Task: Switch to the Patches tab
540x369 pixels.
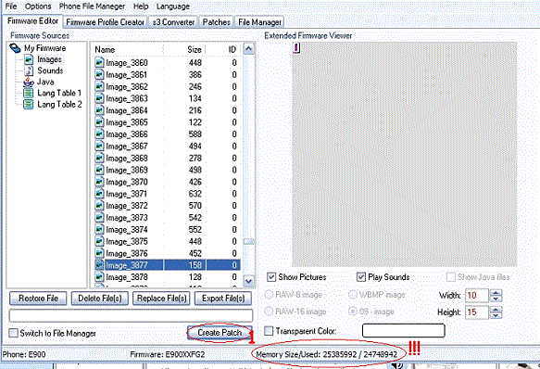Action: pyautogui.click(x=216, y=22)
